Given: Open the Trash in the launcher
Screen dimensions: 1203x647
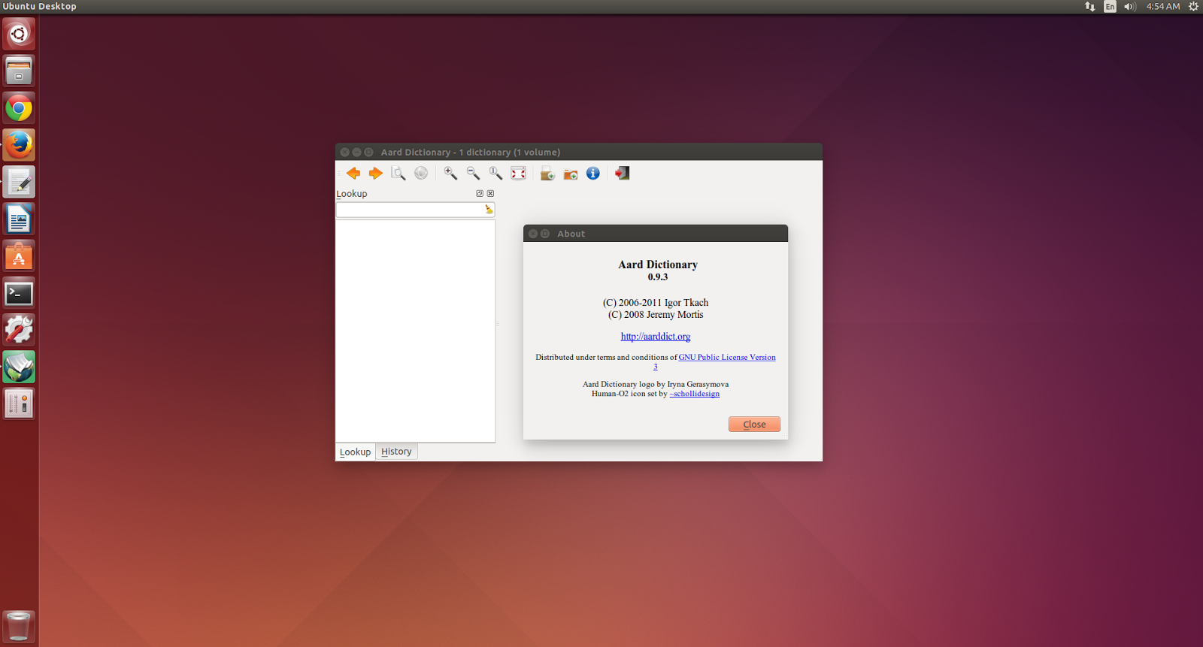Looking at the screenshot, I should tap(19, 627).
